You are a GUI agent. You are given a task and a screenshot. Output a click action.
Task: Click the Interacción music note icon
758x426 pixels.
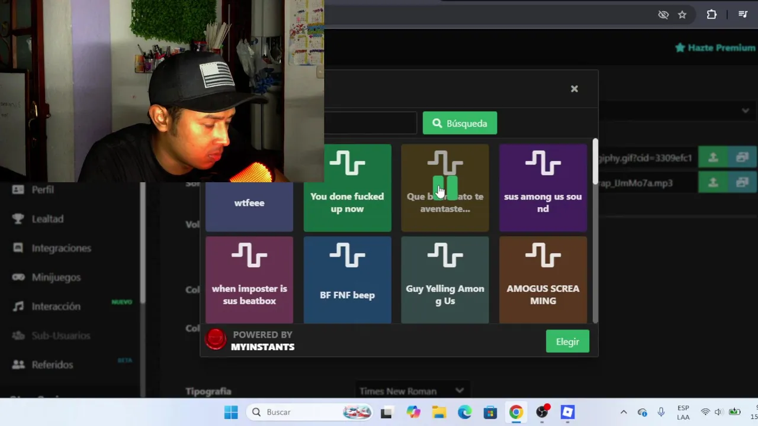click(x=18, y=306)
